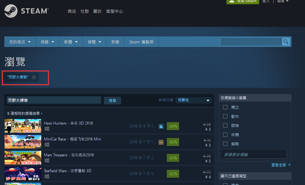Open the 社群 top navigation item
This screenshot has width=305, height=185.
[x=85, y=12]
